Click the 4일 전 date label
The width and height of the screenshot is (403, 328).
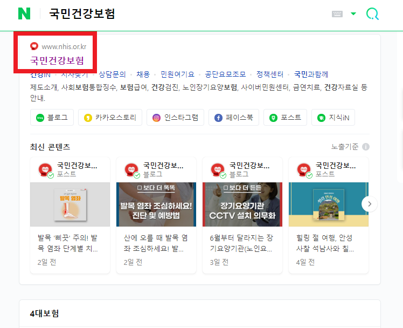click(305, 262)
